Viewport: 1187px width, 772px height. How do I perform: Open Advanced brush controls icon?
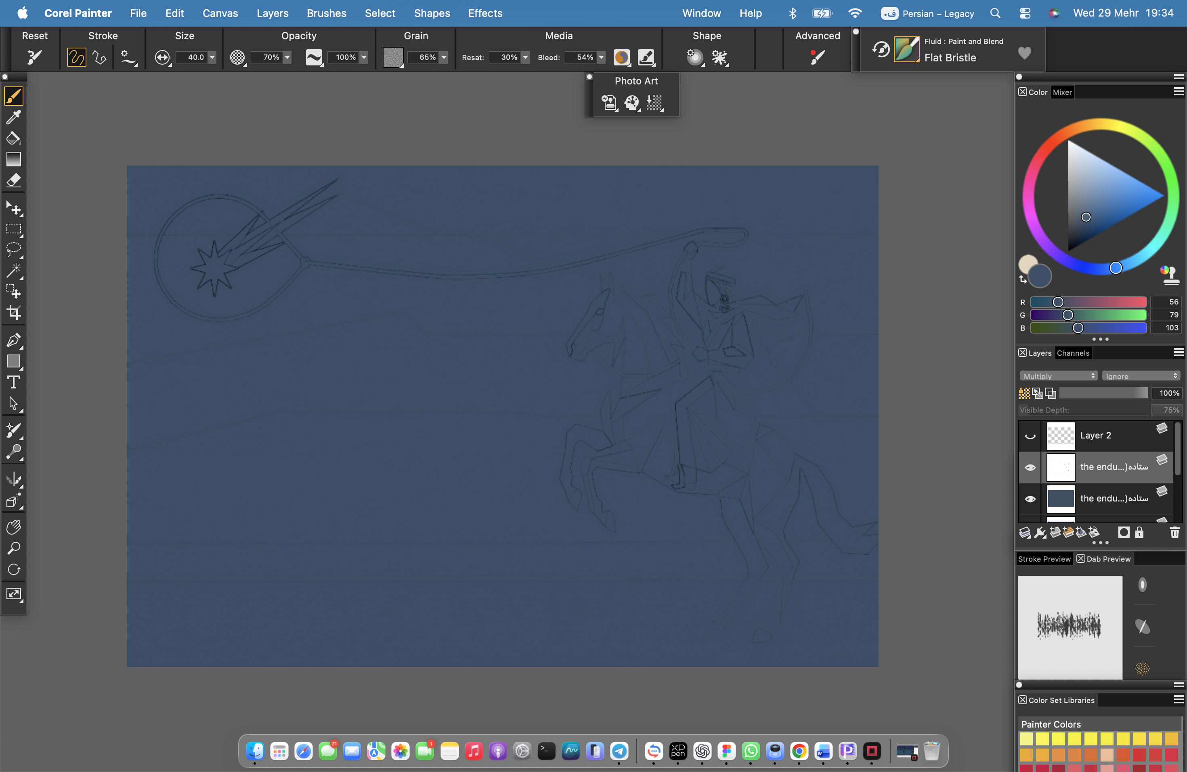817,57
